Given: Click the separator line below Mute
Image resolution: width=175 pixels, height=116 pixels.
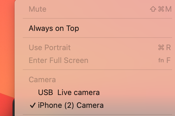Looking at the screenshot, I should [x=97, y=18].
